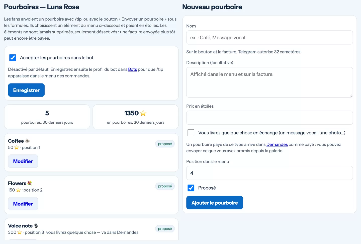361x244 pixels.
Task: Click the star icon next to 1350
Action: [x=143, y=113]
